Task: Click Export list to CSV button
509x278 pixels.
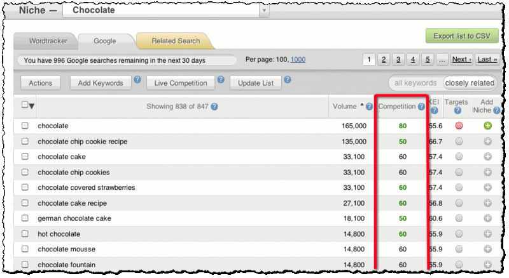Action: [462, 36]
